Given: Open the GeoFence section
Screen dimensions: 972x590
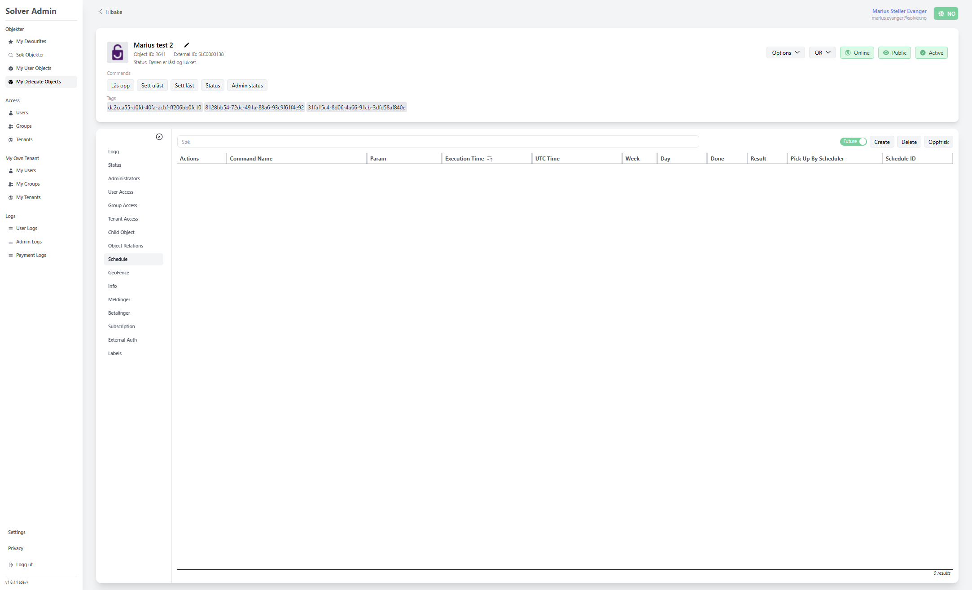Looking at the screenshot, I should click(134, 273).
